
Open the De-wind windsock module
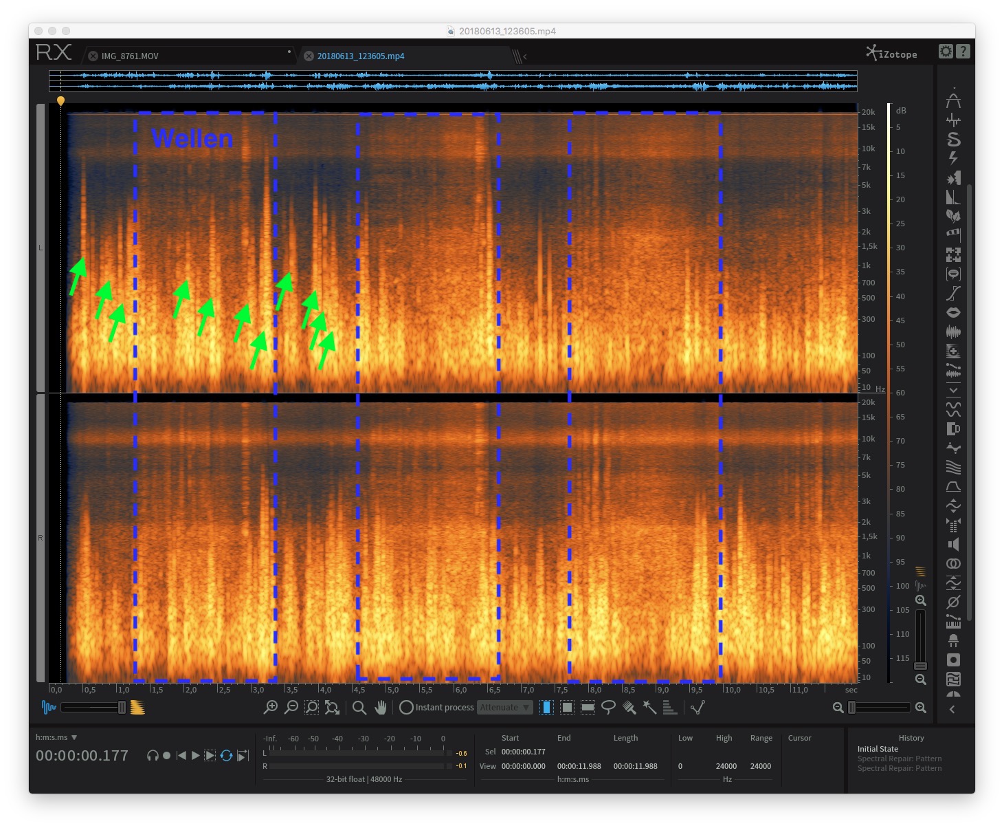click(953, 235)
